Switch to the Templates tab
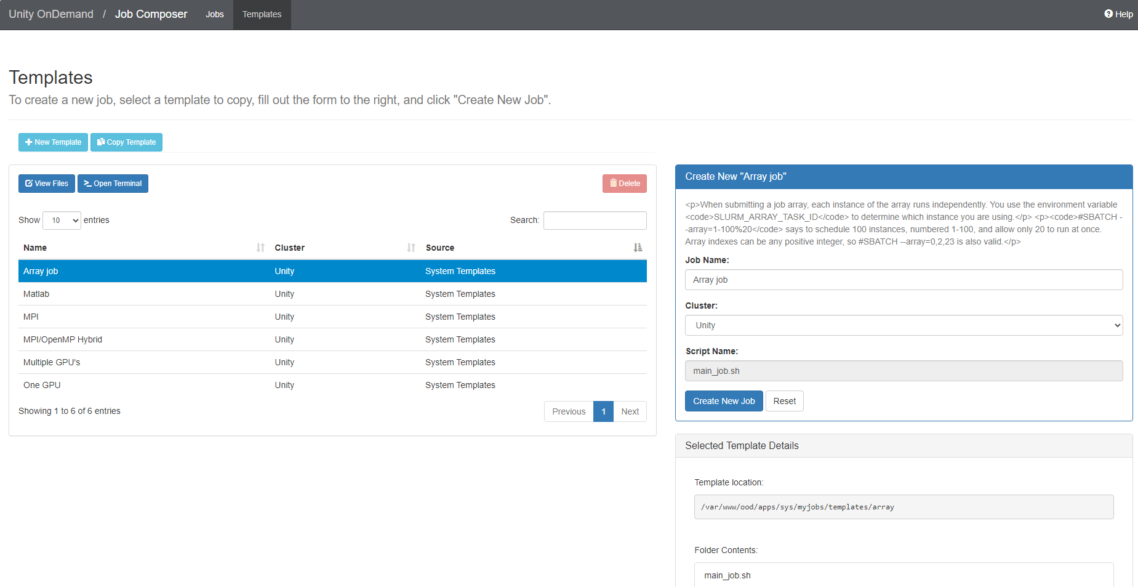 262,14
